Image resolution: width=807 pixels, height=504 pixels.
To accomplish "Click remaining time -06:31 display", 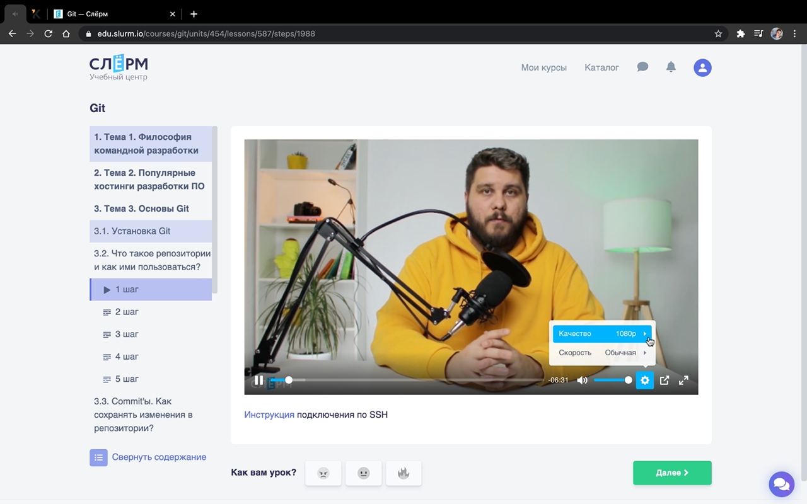I will point(558,381).
